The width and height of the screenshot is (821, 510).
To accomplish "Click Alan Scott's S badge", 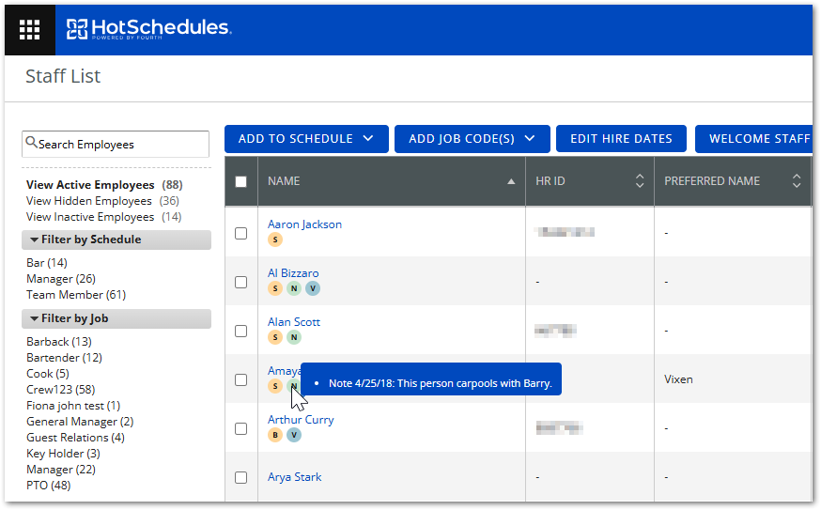I will pos(275,337).
